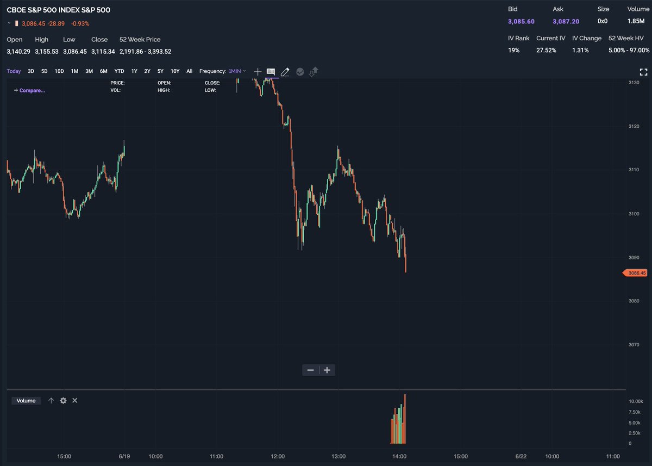Click the Volume indicator label
The width and height of the screenshot is (652, 466).
(x=26, y=401)
